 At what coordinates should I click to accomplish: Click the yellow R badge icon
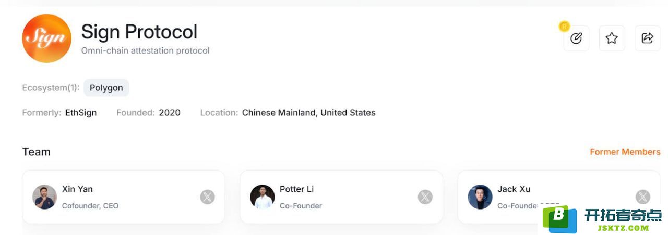click(x=564, y=27)
